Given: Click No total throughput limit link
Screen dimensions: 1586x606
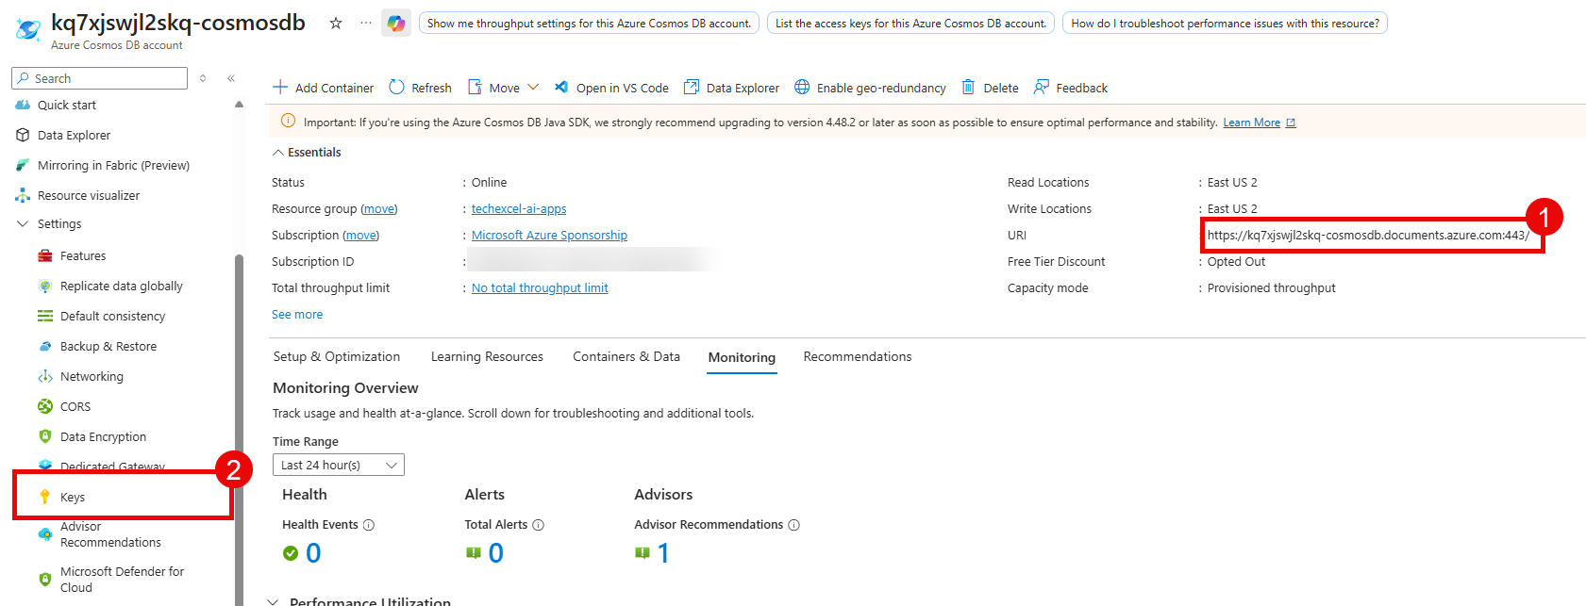Looking at the screenshot, I should 540,287.
